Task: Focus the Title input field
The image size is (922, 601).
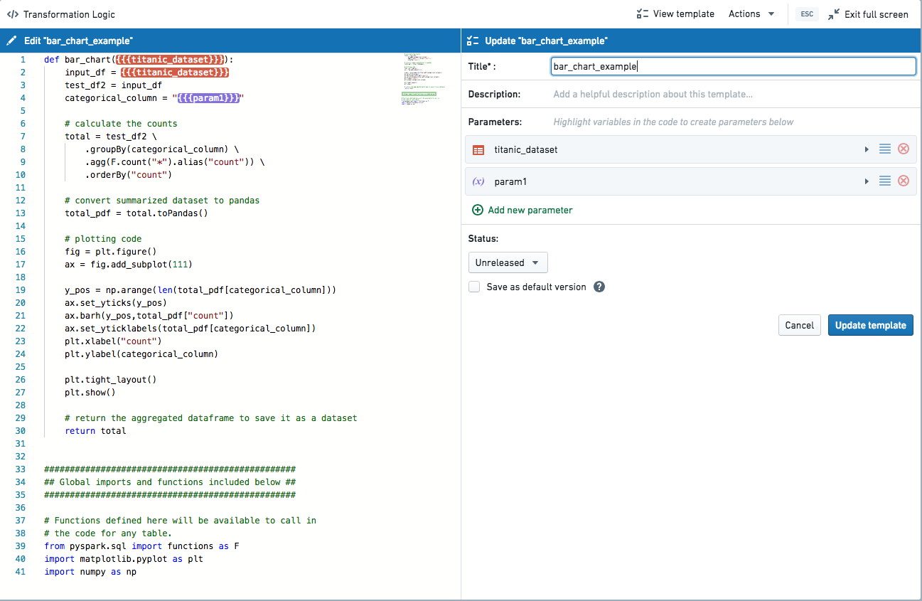Action: 734,66
